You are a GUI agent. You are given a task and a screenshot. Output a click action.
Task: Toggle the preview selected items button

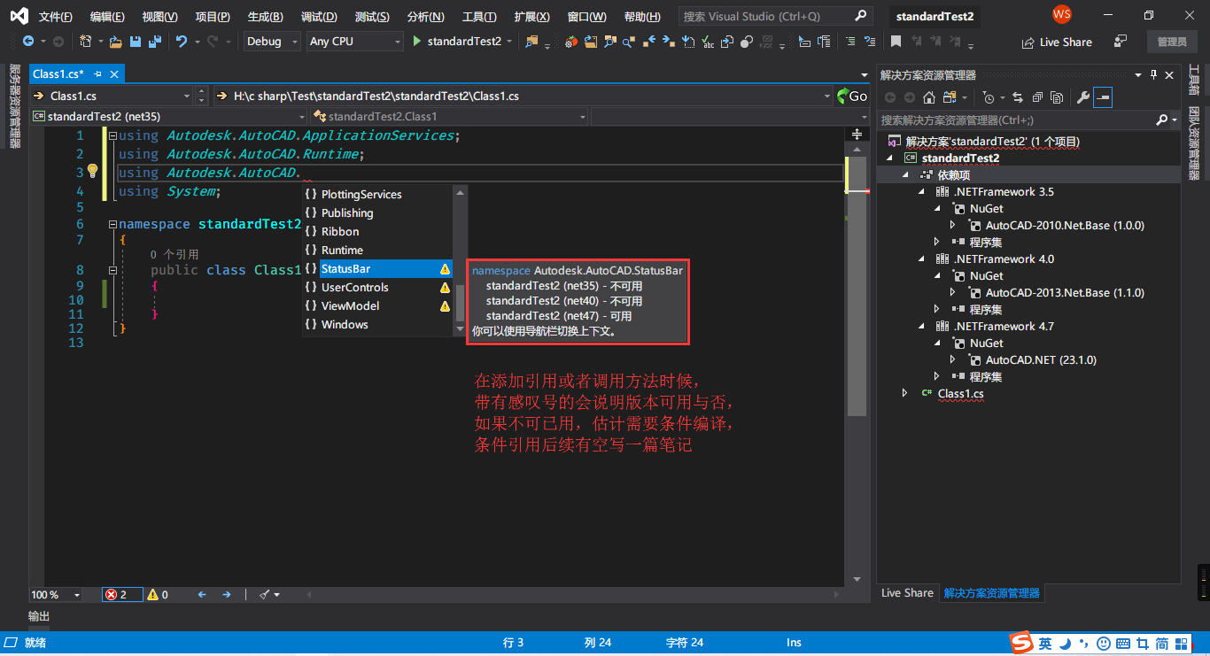coord(1103,97)
